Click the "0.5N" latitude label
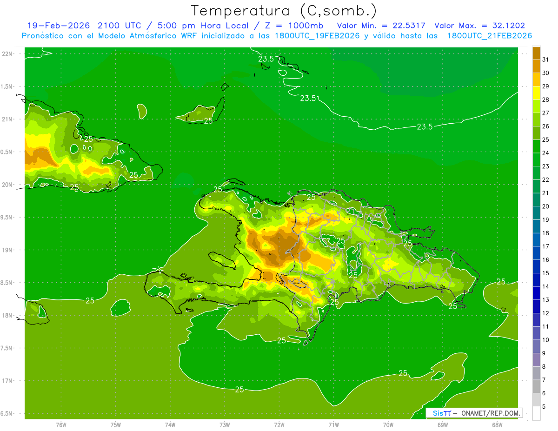558x431 pixels. point(7,152)
